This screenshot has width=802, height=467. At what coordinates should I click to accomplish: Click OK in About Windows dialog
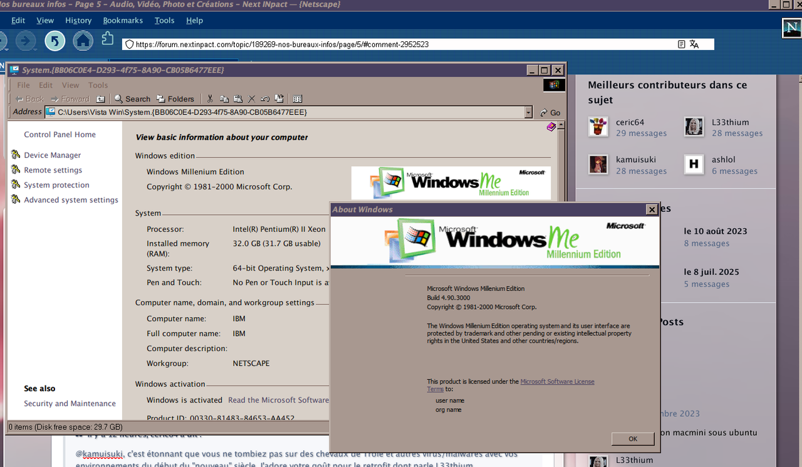(633, 439)
